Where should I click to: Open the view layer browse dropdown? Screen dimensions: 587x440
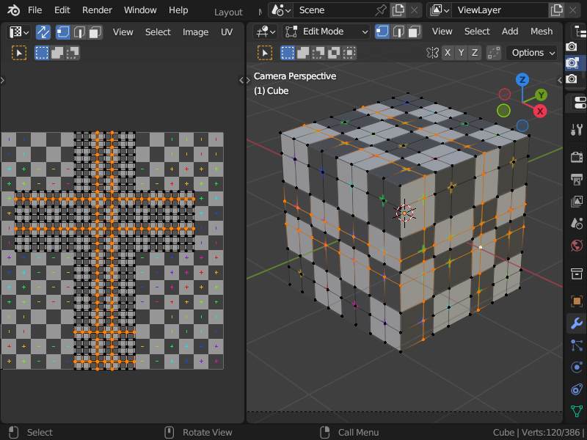pos(440,10)
